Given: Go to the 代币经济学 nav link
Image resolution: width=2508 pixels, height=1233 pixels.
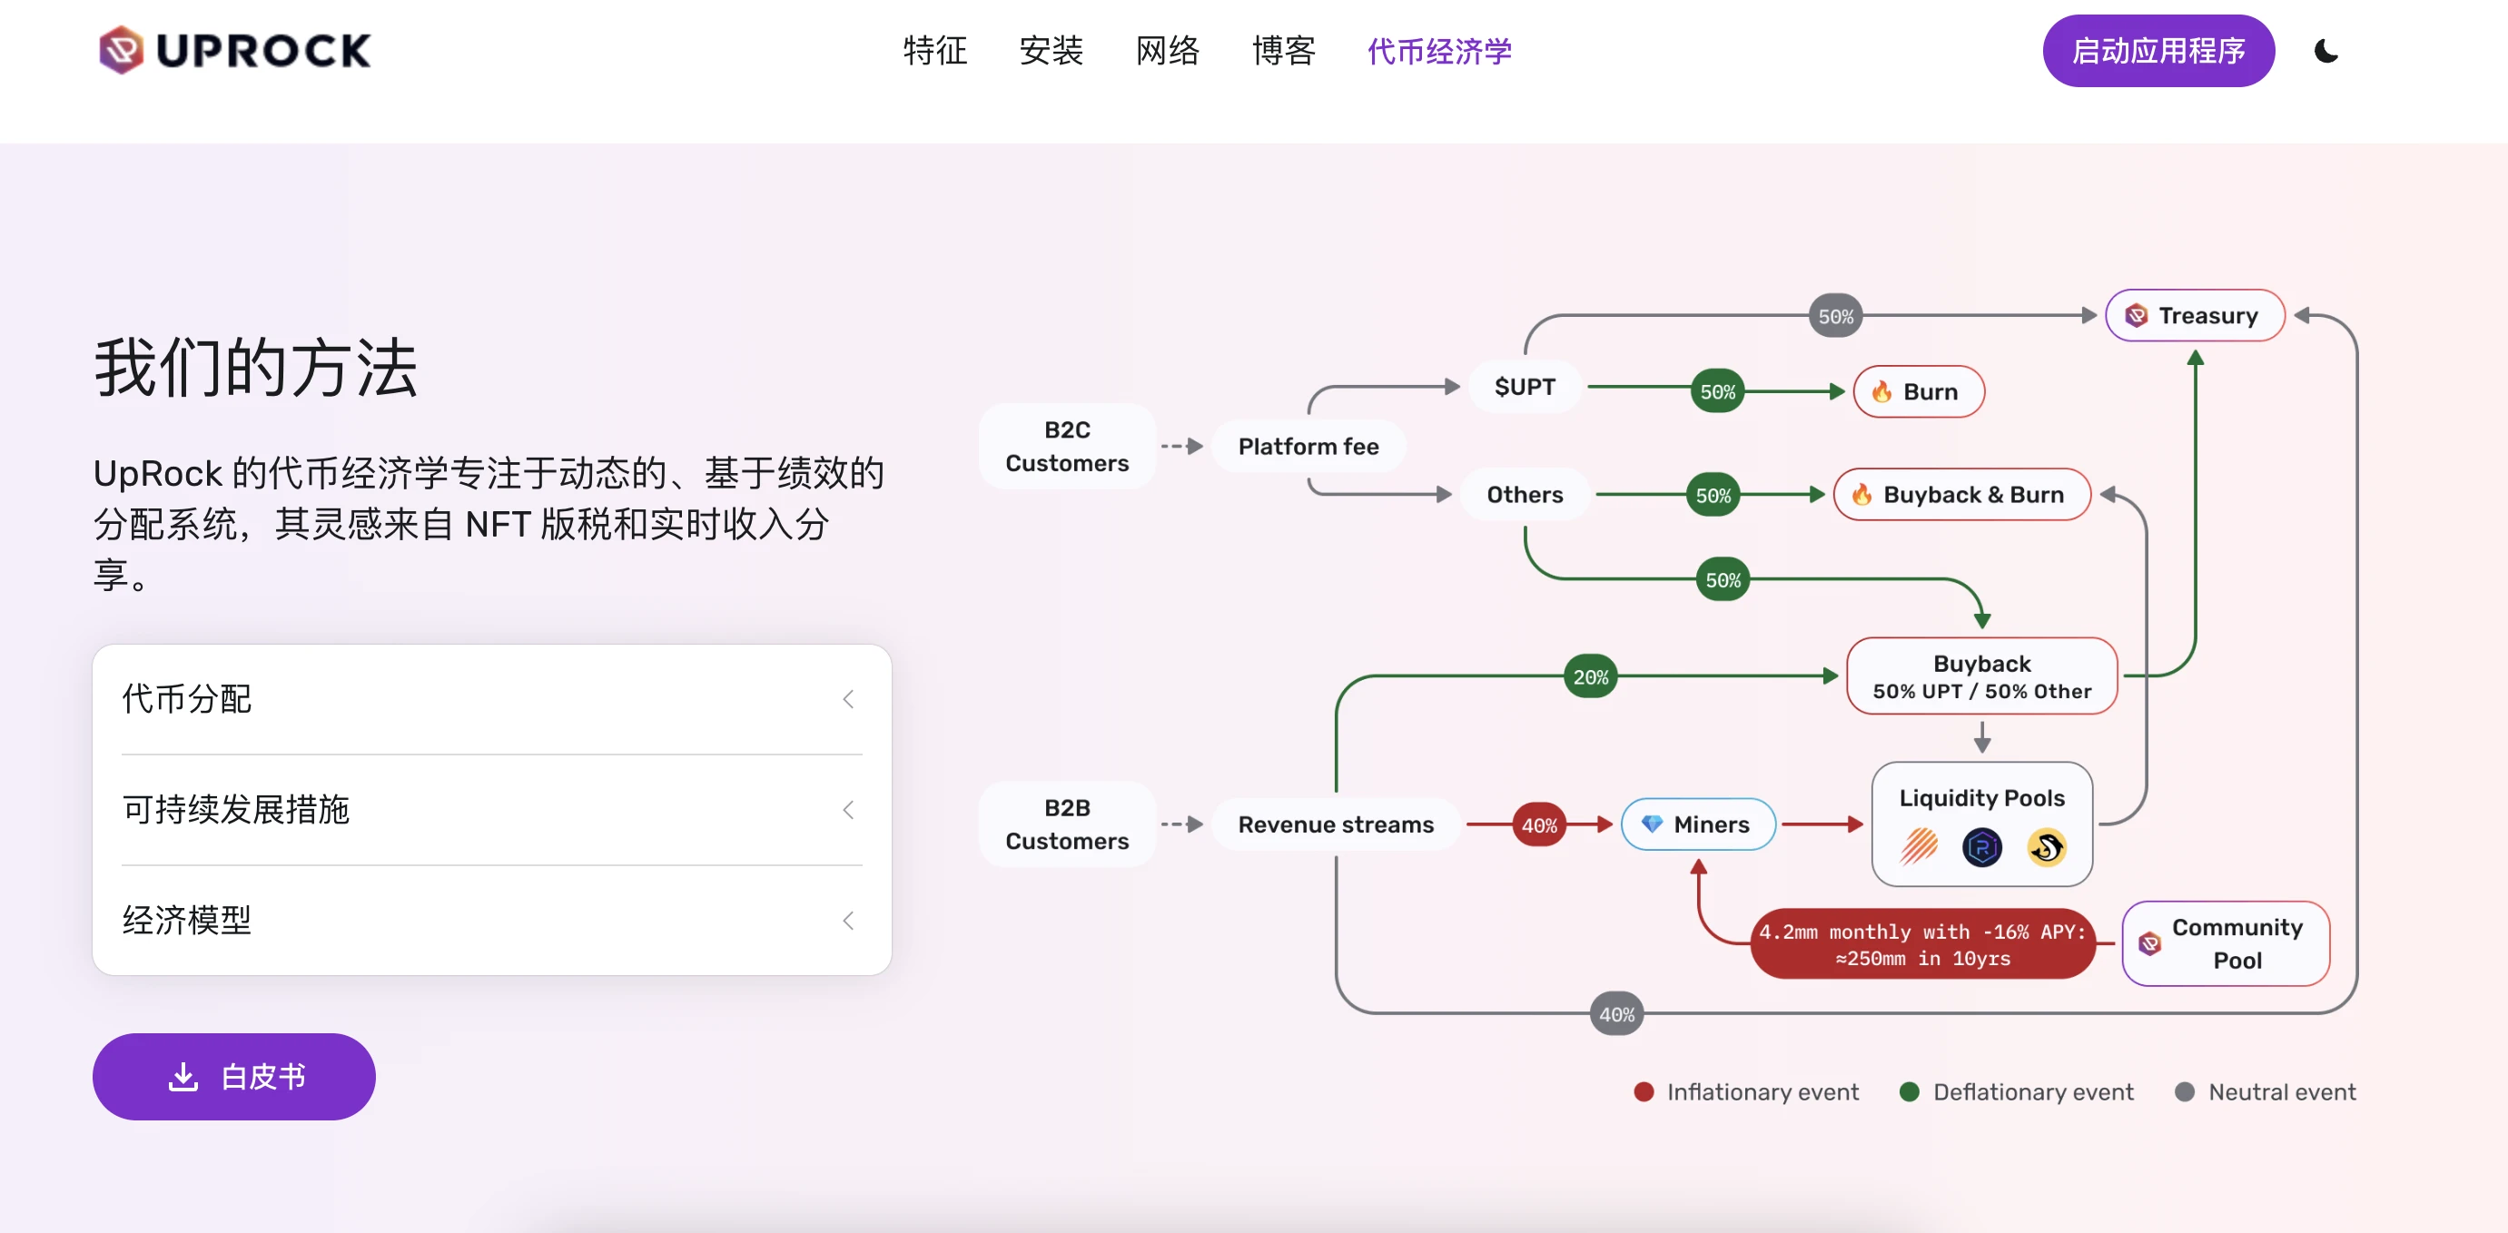Looking at the screenshot, I should pos(1439,51).
